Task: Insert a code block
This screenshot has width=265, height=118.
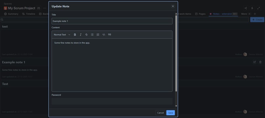Action: (x=104, y=35)
